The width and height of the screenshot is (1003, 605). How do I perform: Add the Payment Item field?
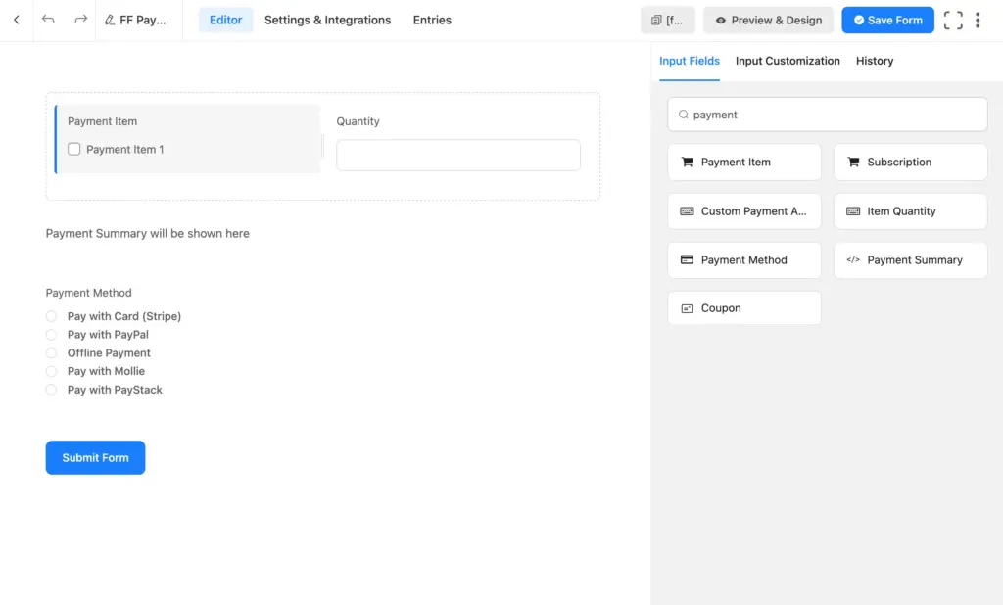pyautogui.click(x=744, y=162)
